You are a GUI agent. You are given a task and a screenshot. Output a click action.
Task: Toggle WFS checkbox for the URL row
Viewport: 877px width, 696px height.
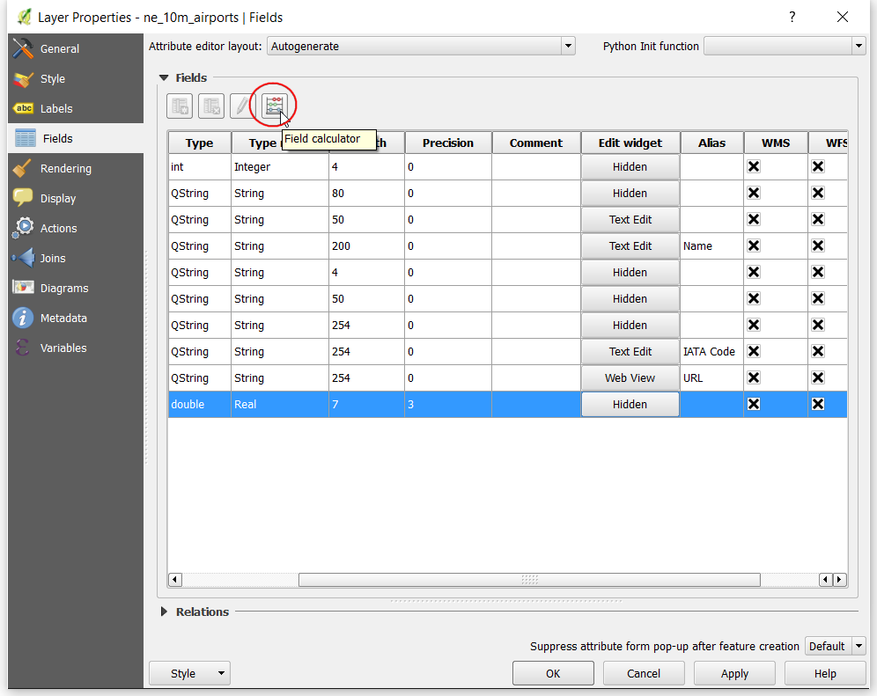click(818, 377)
